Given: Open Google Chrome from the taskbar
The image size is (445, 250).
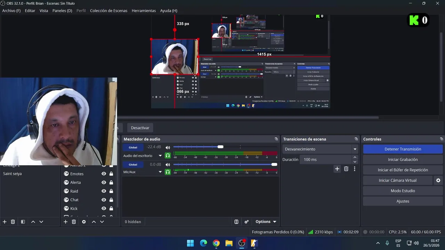Looking at the screenshot, I should pyautogui.click(x=216, y=243).
